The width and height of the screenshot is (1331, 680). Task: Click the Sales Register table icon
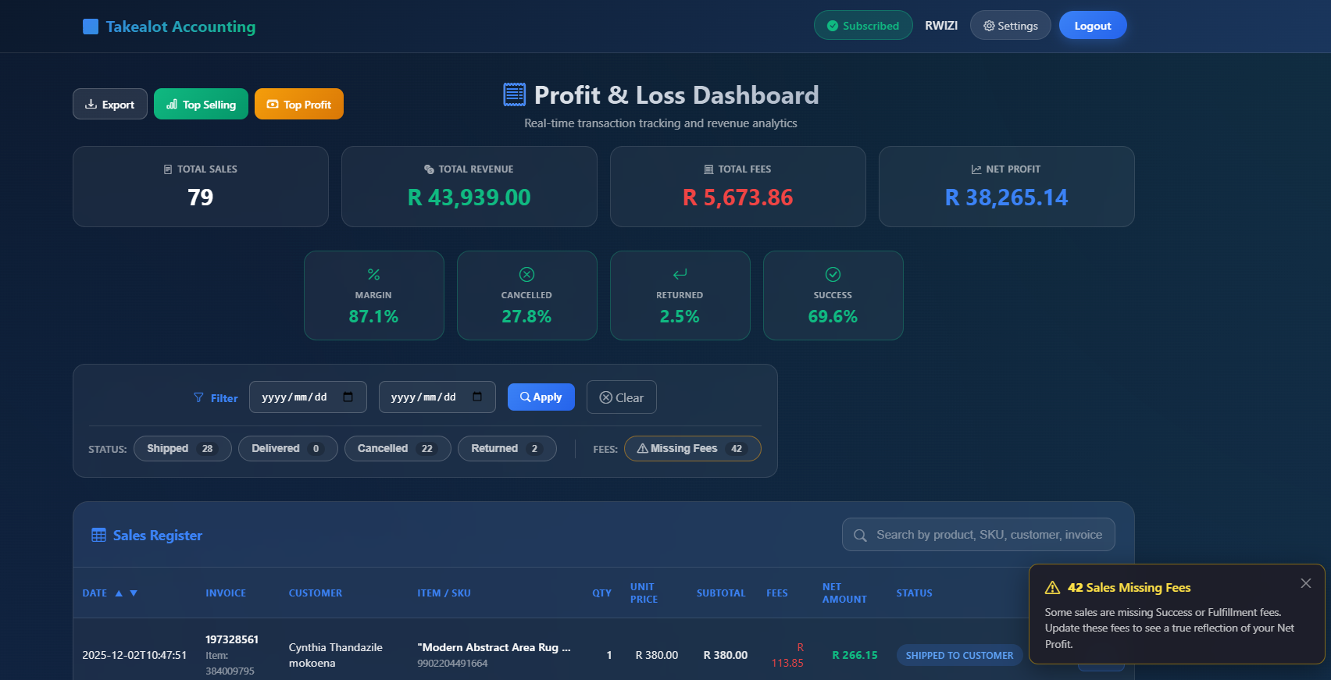tap(98, 536)
